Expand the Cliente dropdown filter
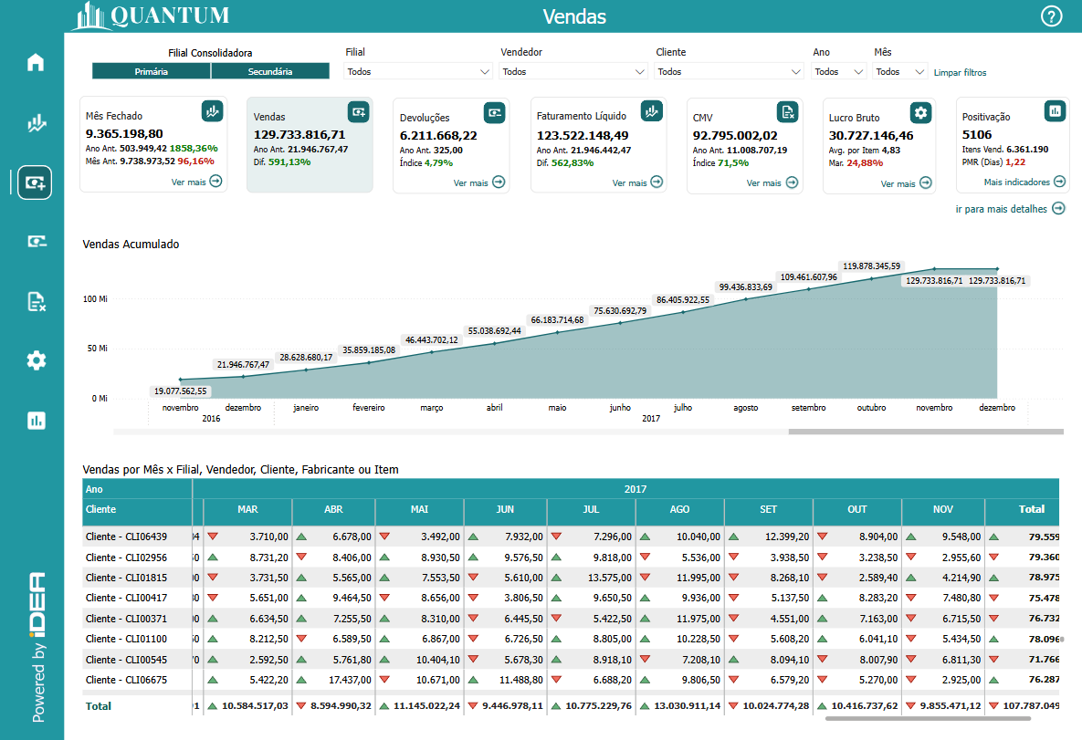1082x740 pixels. click(x=729, y=72)
